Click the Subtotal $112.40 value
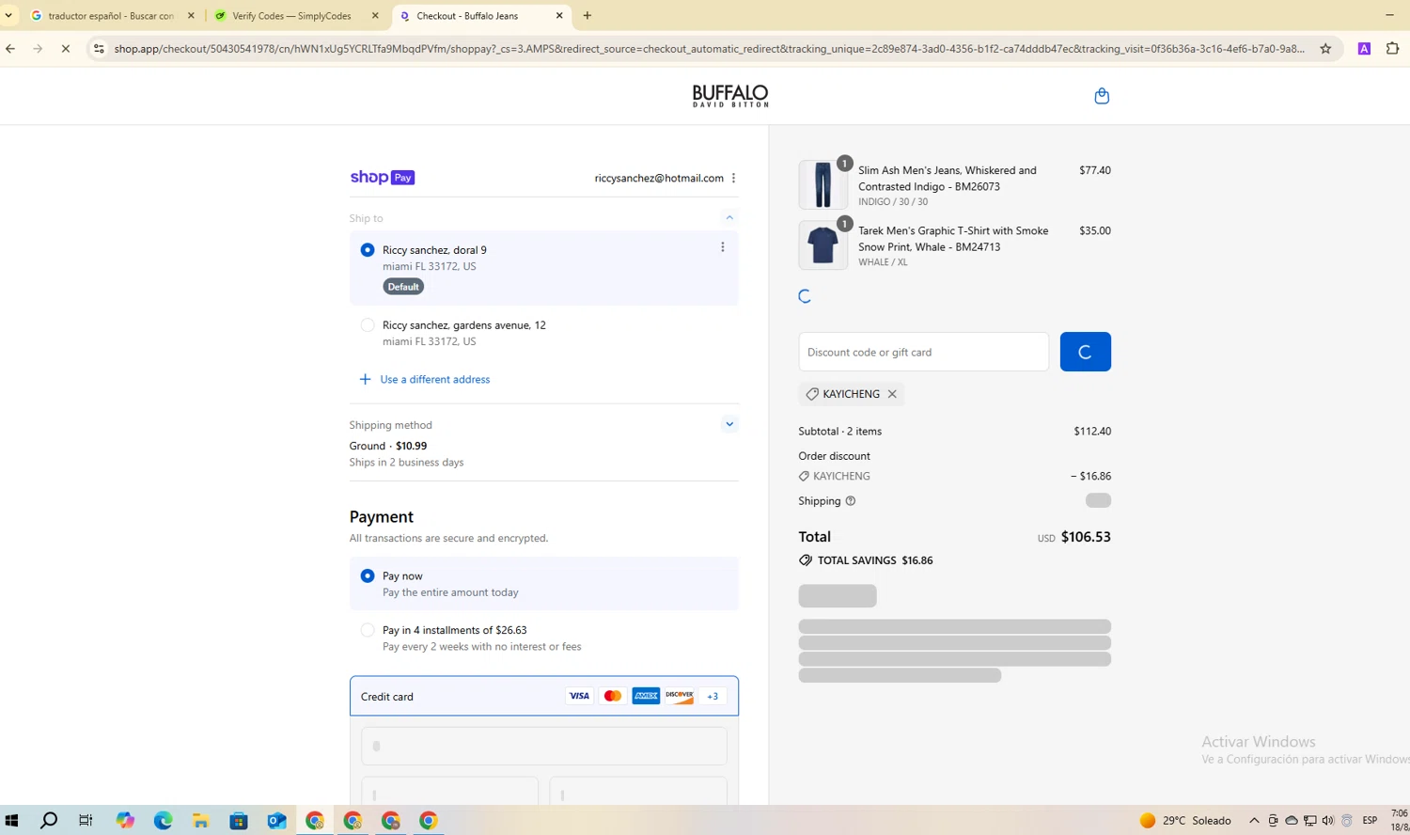This screenshot has height=835, width=1410. click(x=1092, y=432)
